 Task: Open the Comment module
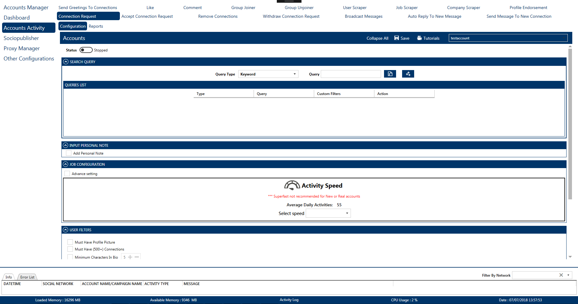pyautogui.click(x=192, y=8)
